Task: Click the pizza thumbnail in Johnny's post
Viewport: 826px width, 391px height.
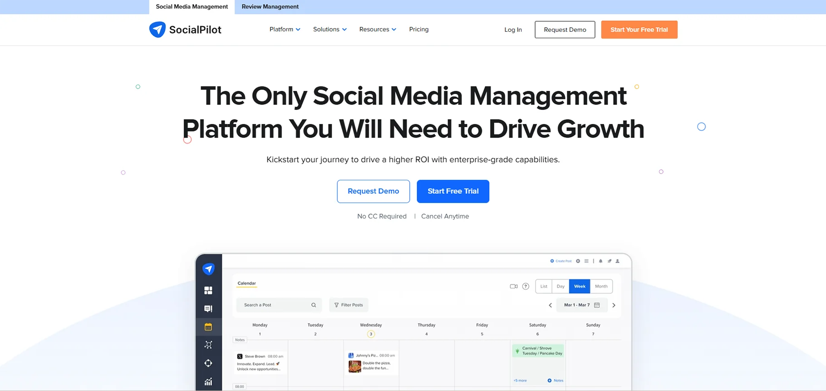Action: pyautogui.click(x=355, y=366)
